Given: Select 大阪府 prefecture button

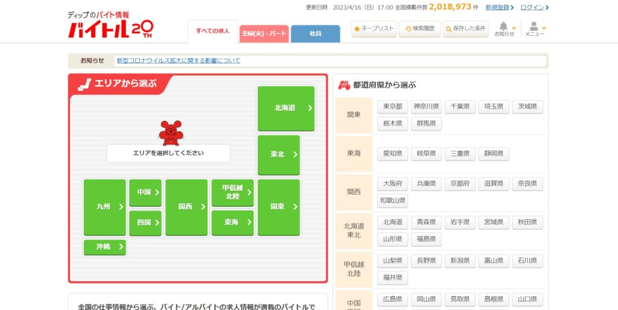Looking at the screenshot, I should 392,183.
